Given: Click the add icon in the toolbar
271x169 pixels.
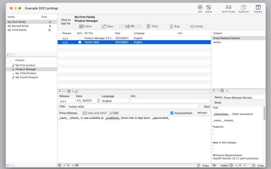Looking at the screenshot, I should tap(200, 7).
